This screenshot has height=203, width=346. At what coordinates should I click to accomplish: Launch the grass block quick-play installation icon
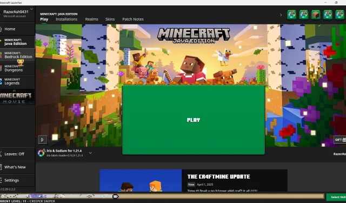(316, 15)
